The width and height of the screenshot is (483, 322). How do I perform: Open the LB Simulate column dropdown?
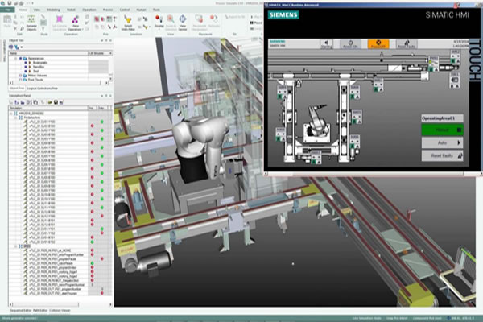point(110,53)
